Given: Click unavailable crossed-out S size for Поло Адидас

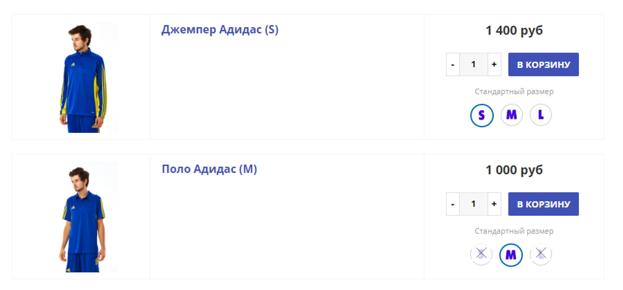Looking at the screenshot, I should tap(481, 254).
